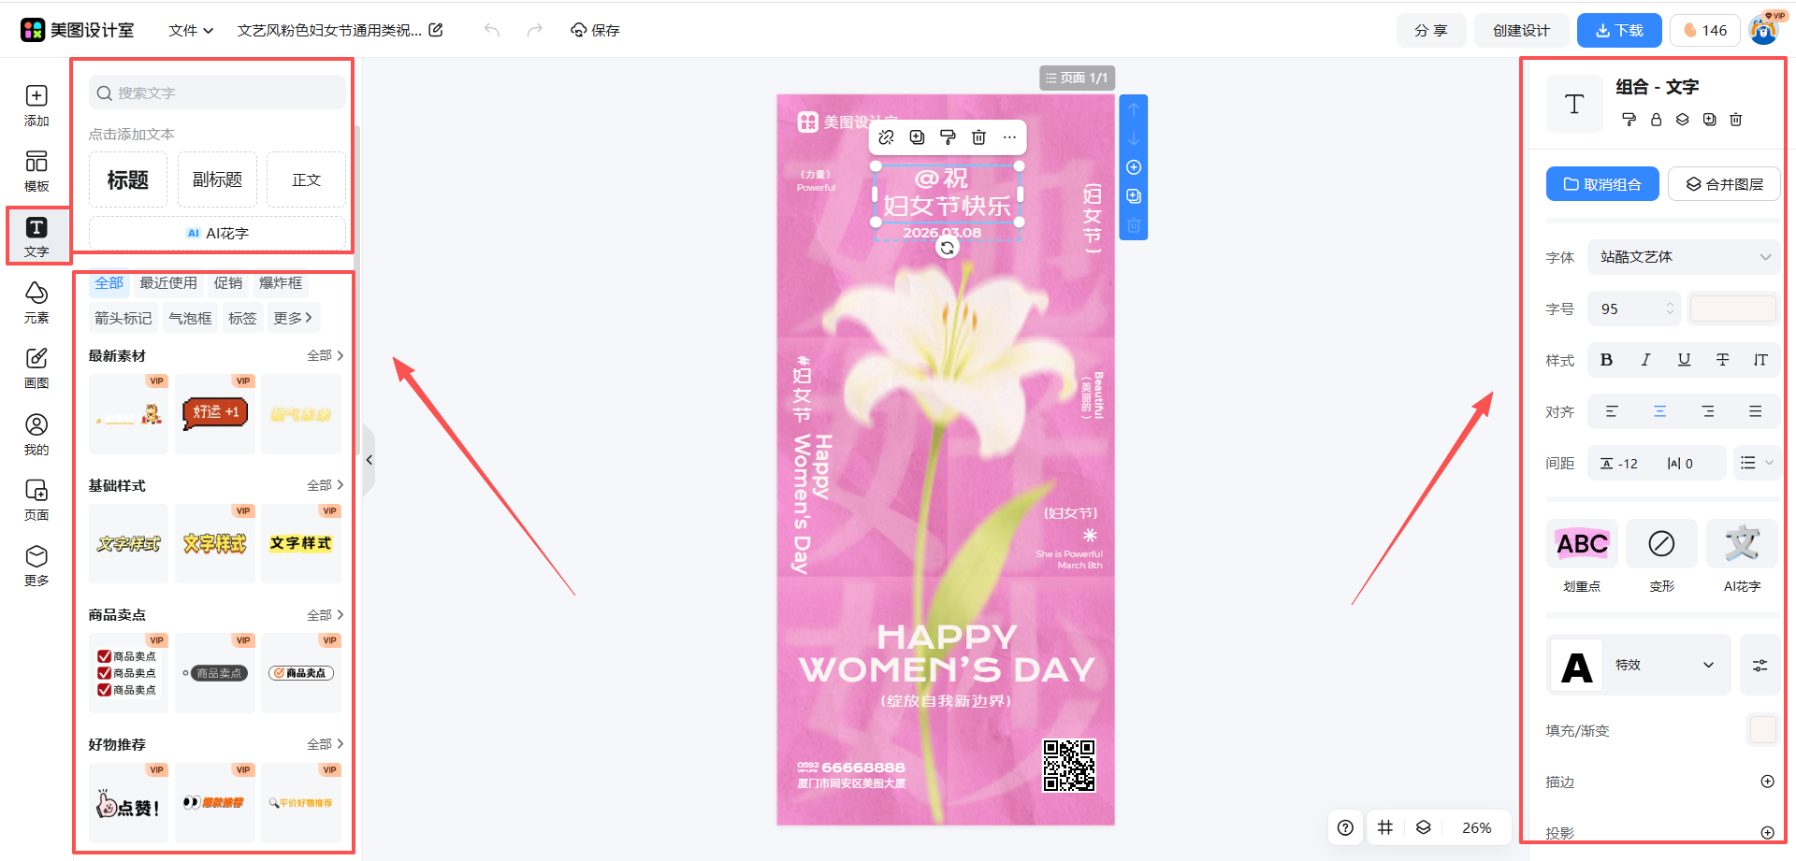This screenshot has height=861, width=1796.
Task: Click the help question mark icon
Action: tap(1345, 827)
